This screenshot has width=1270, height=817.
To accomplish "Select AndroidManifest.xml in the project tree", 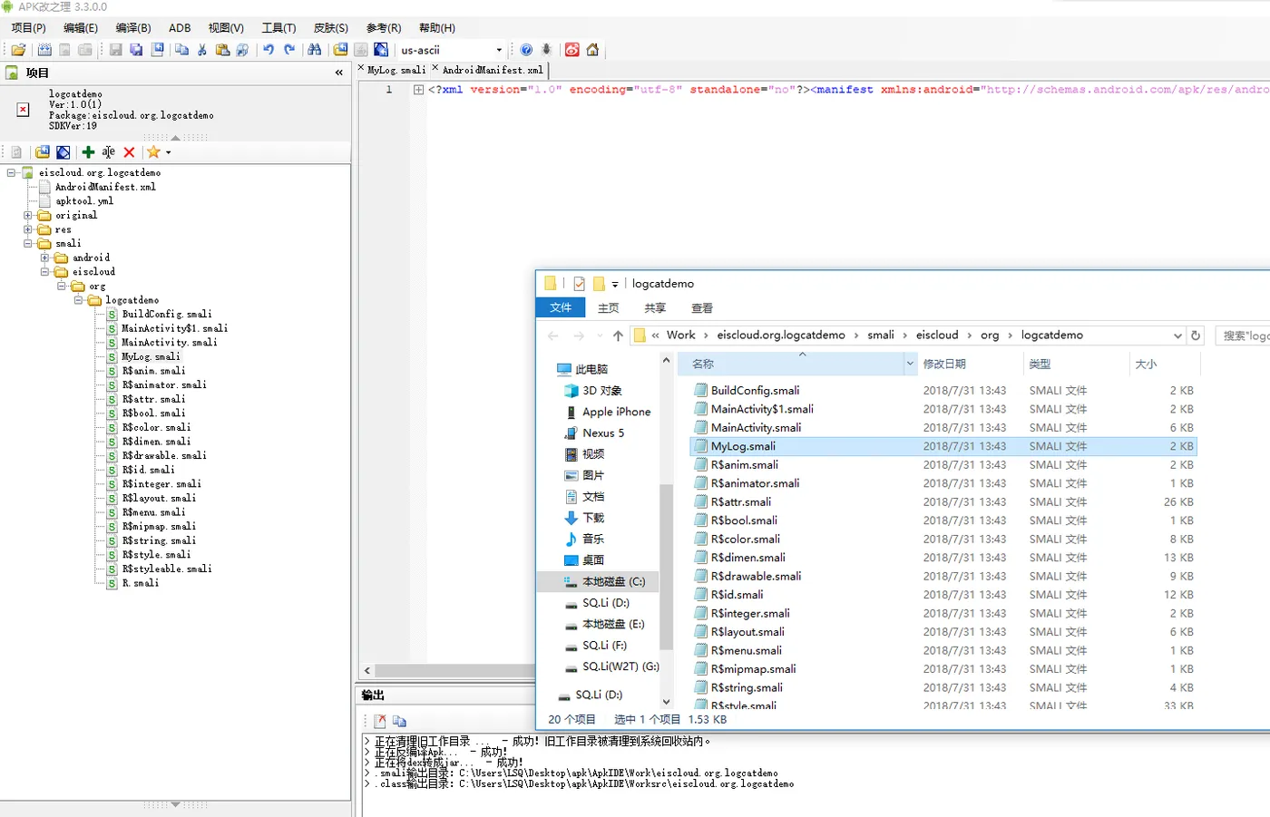I will 105,187.
